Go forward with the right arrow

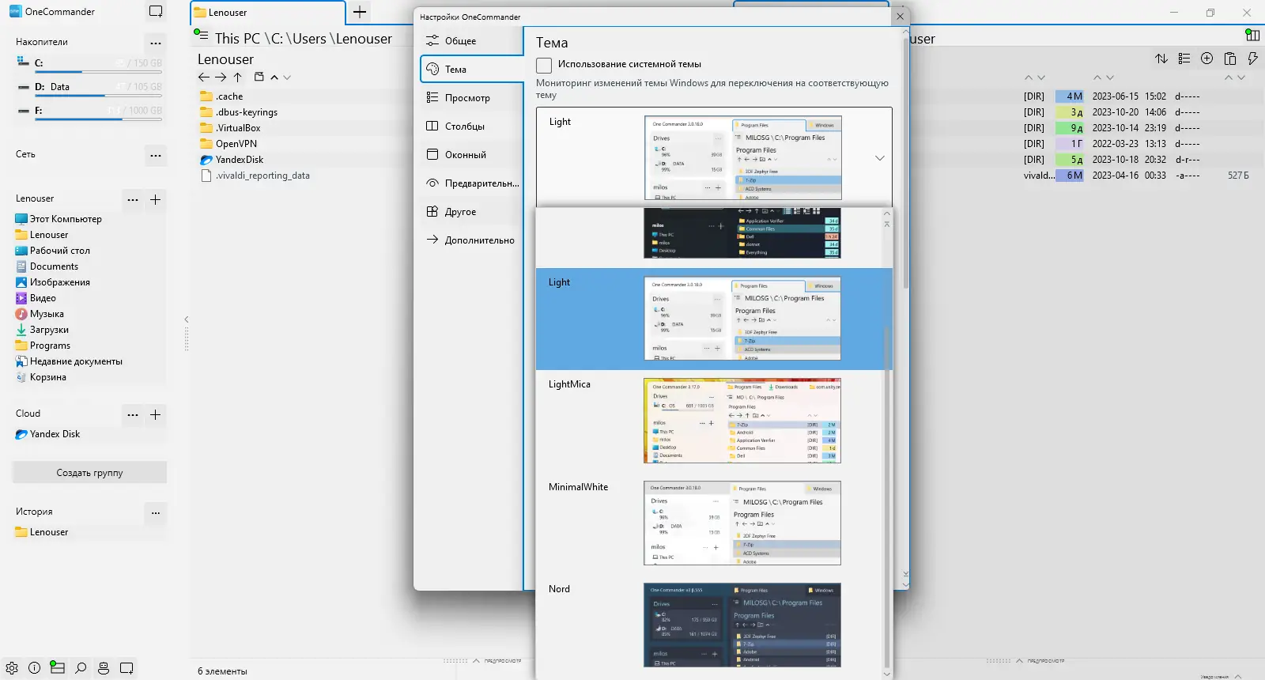click(221, 77)
